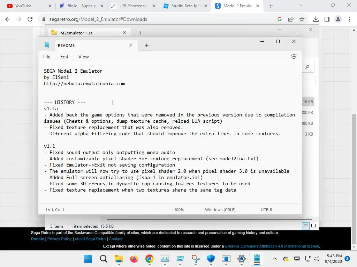Open volume control in system tray

[x=317, y=259]
